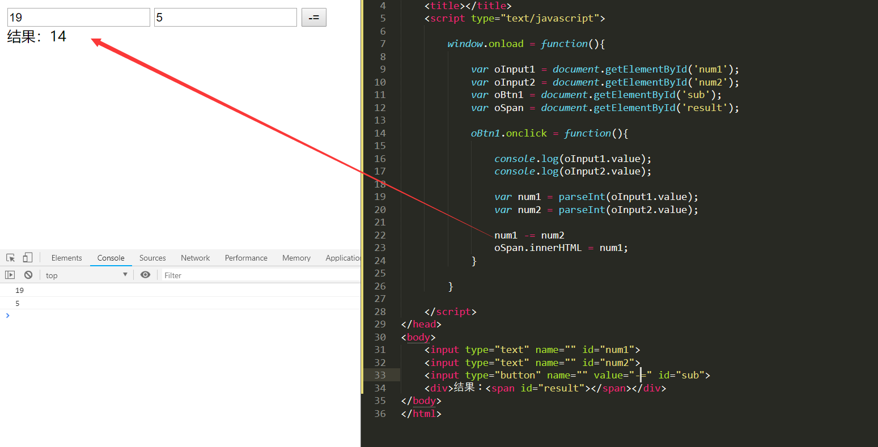This screenshot has width=878, height=447.
Task: Open the Memory tab
Action: tap(296, 258)
